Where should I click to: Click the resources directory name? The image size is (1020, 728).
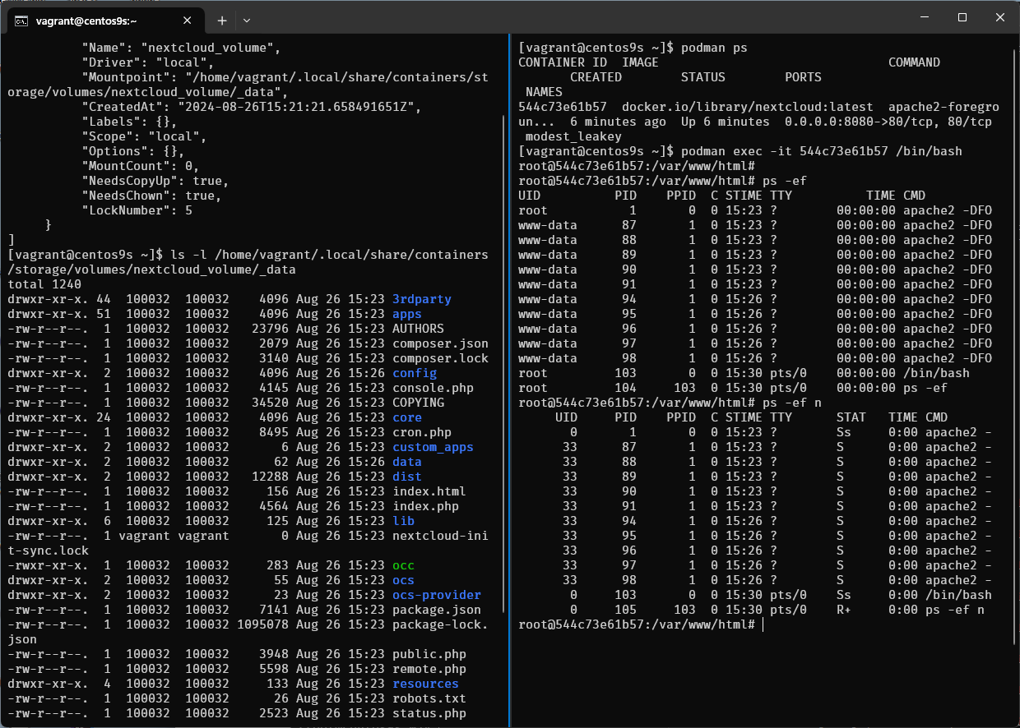tap(425, 684)
